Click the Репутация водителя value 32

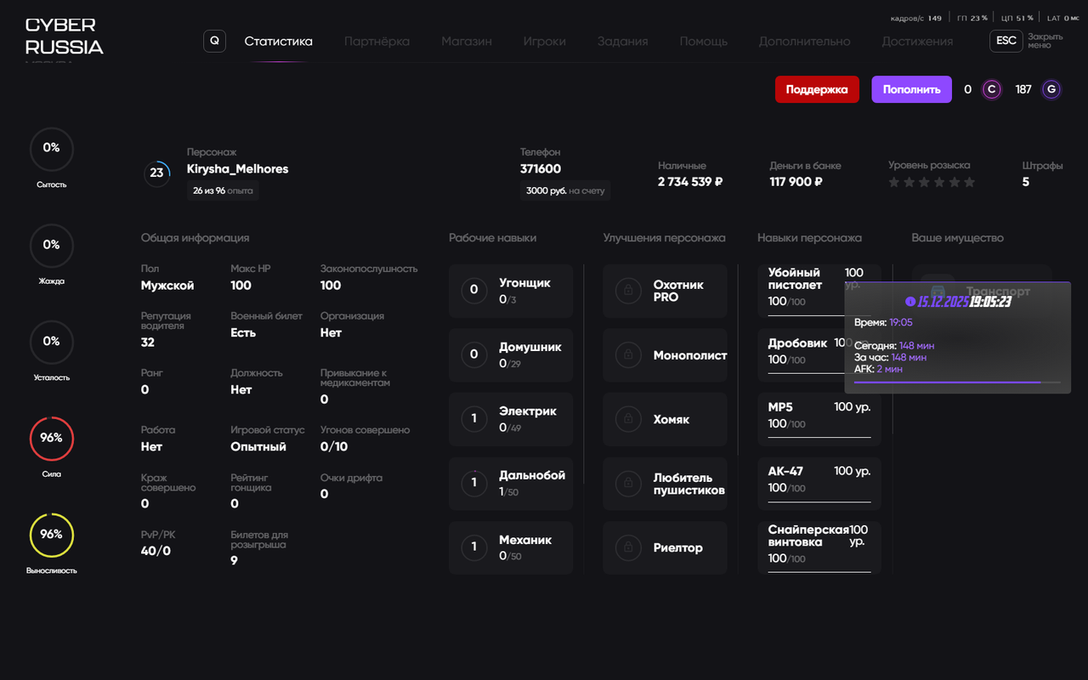pos(148,343)
